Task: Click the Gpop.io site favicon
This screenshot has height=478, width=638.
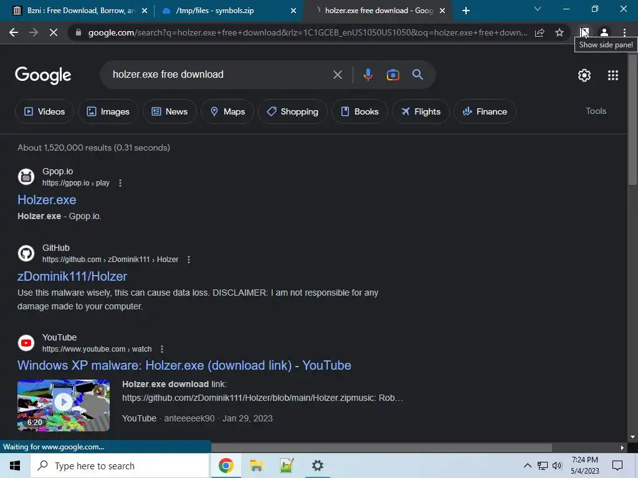Action: click(26, 177)
